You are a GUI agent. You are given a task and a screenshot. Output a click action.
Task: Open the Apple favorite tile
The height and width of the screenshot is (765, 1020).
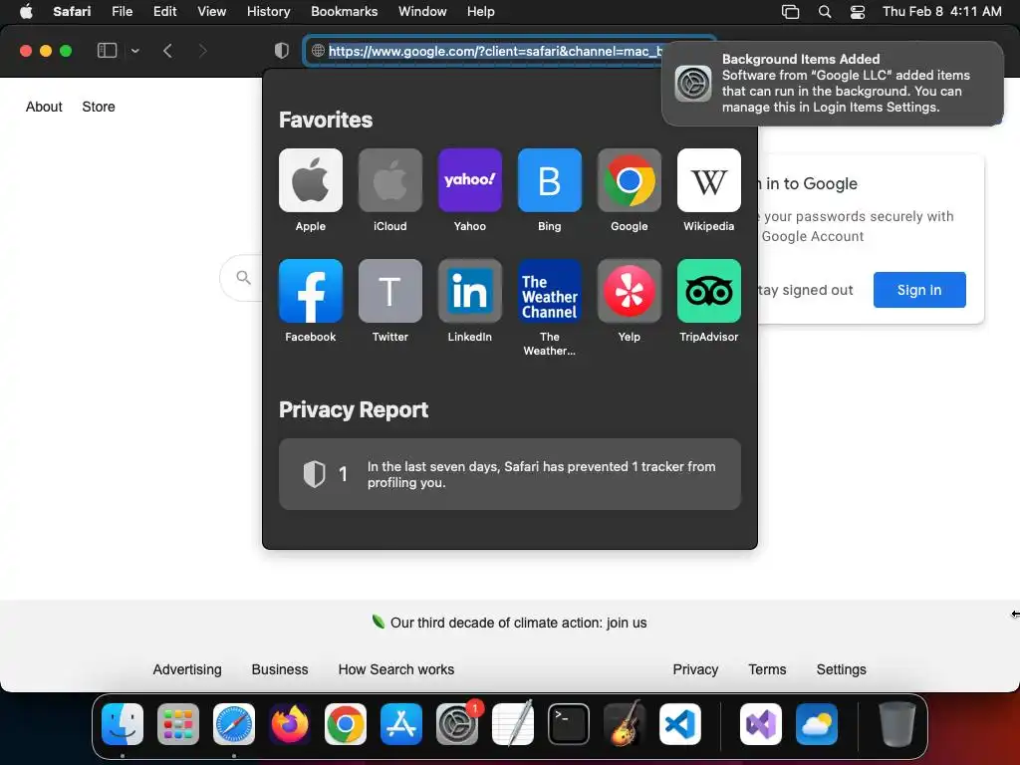[311, 180]
